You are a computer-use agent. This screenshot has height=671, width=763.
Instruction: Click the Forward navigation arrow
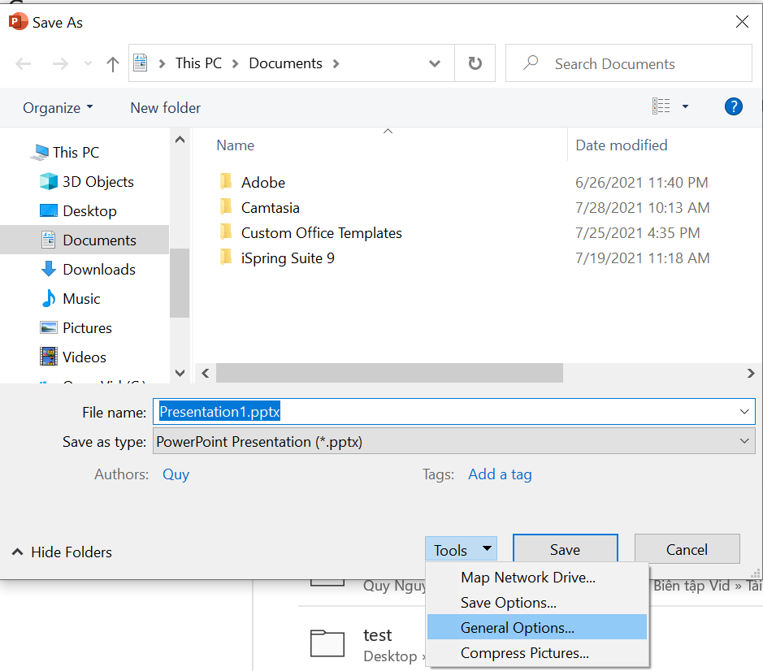(60, 63)
